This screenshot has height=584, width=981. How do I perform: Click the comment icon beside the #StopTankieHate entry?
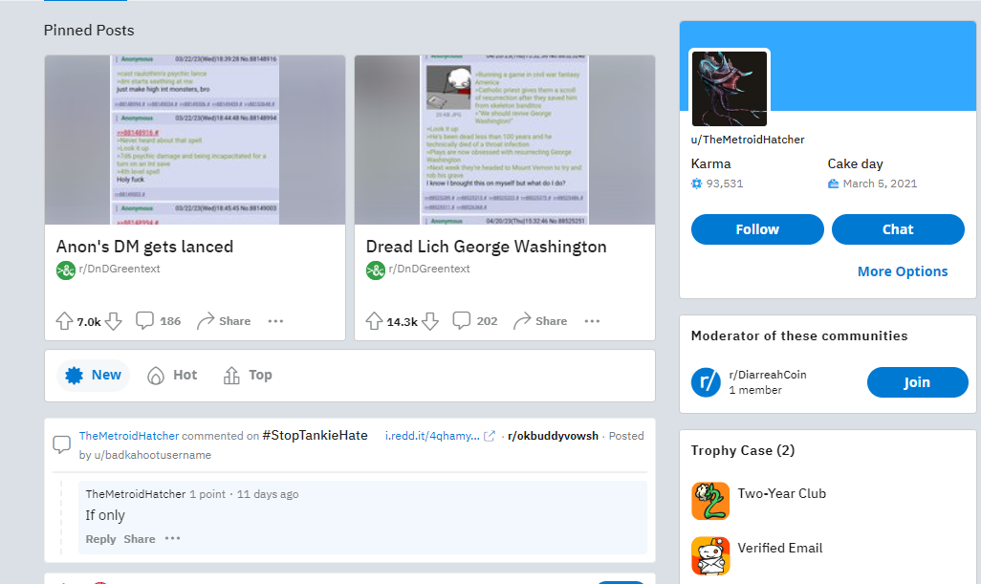62,444
